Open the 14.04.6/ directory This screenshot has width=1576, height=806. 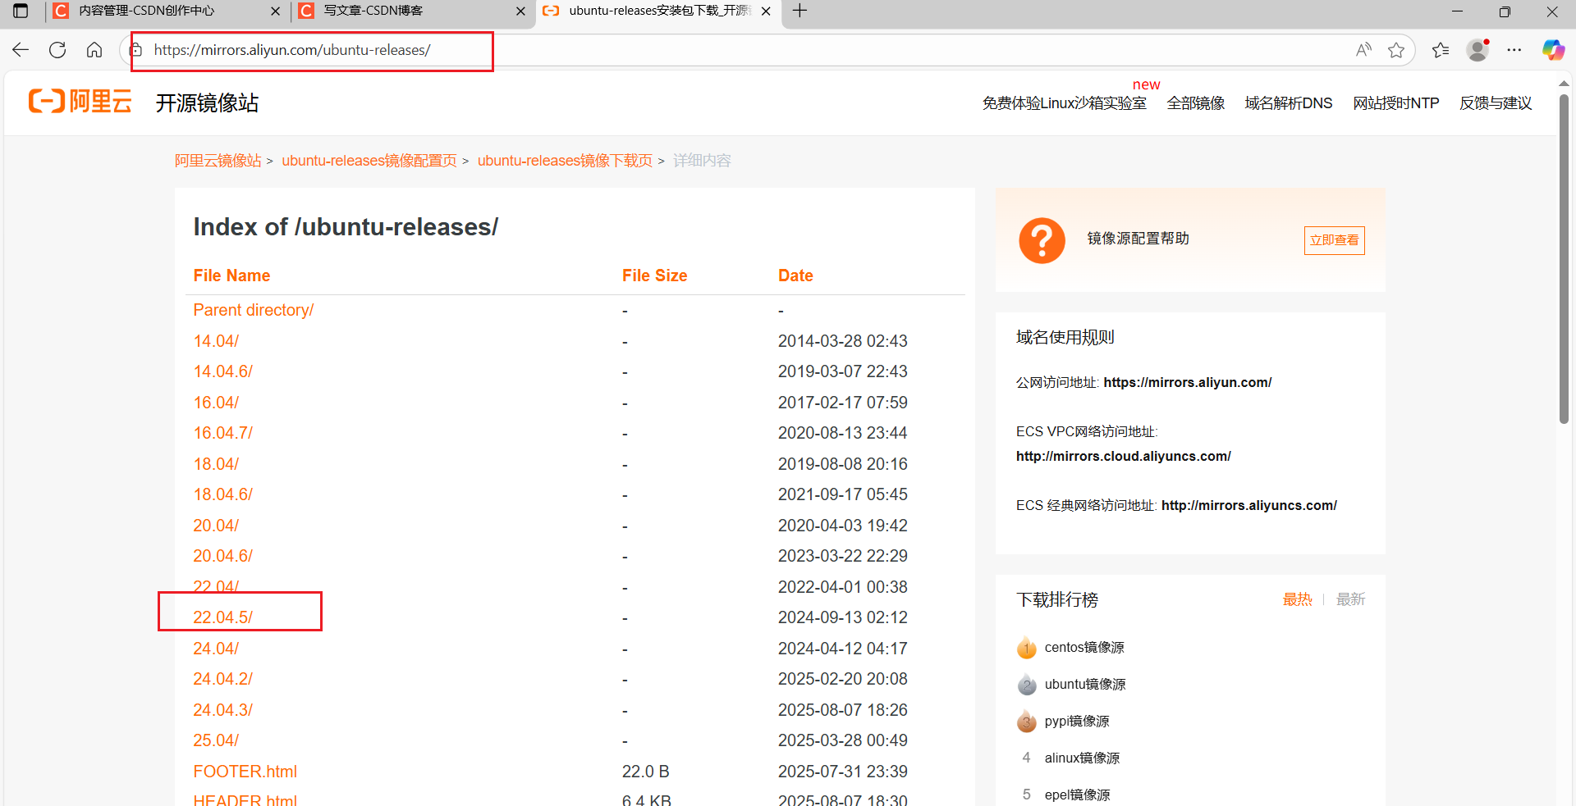click(x=222, y=371)
